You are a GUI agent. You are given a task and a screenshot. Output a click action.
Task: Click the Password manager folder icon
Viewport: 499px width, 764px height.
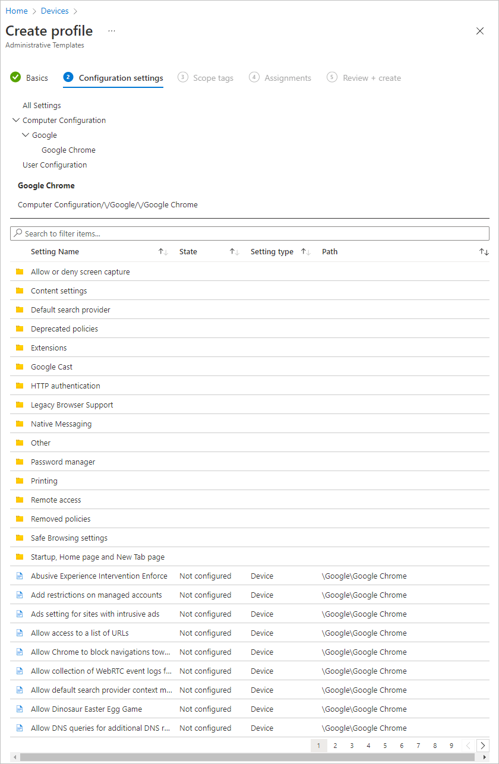tap(20, 462)
